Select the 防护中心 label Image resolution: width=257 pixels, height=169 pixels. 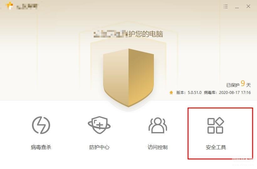tap(99, 147)
